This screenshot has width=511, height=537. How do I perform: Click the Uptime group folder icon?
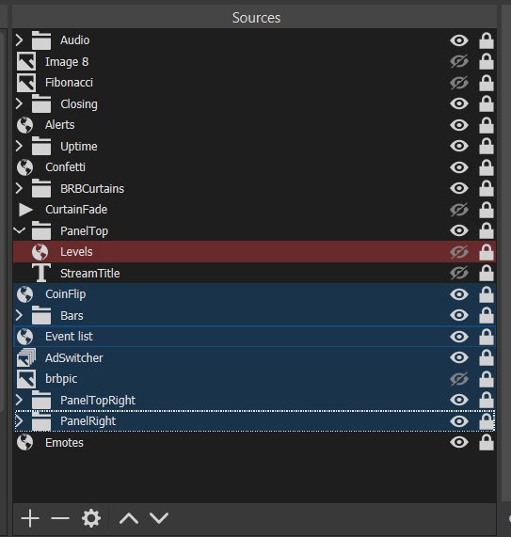pos(41,146)
